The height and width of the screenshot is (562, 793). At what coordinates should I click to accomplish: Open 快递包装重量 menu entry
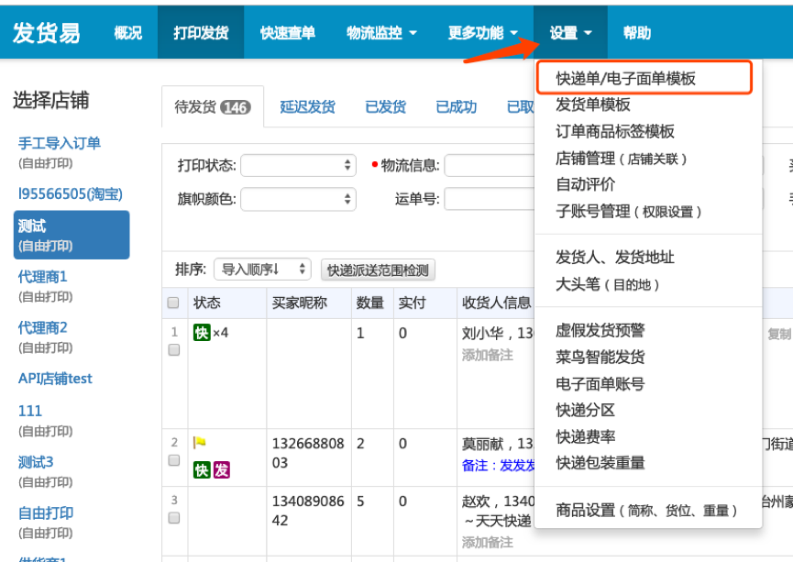click(x=600, y=463)
